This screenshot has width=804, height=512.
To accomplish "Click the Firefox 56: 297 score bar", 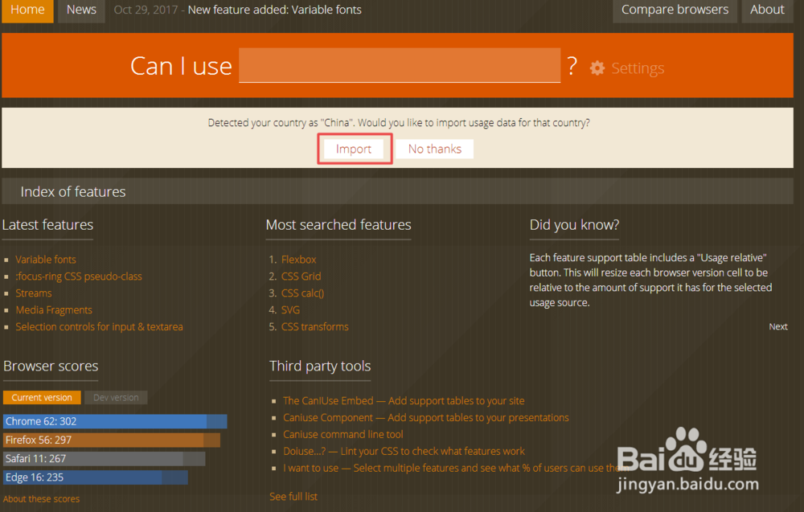I will pos(112,440).
